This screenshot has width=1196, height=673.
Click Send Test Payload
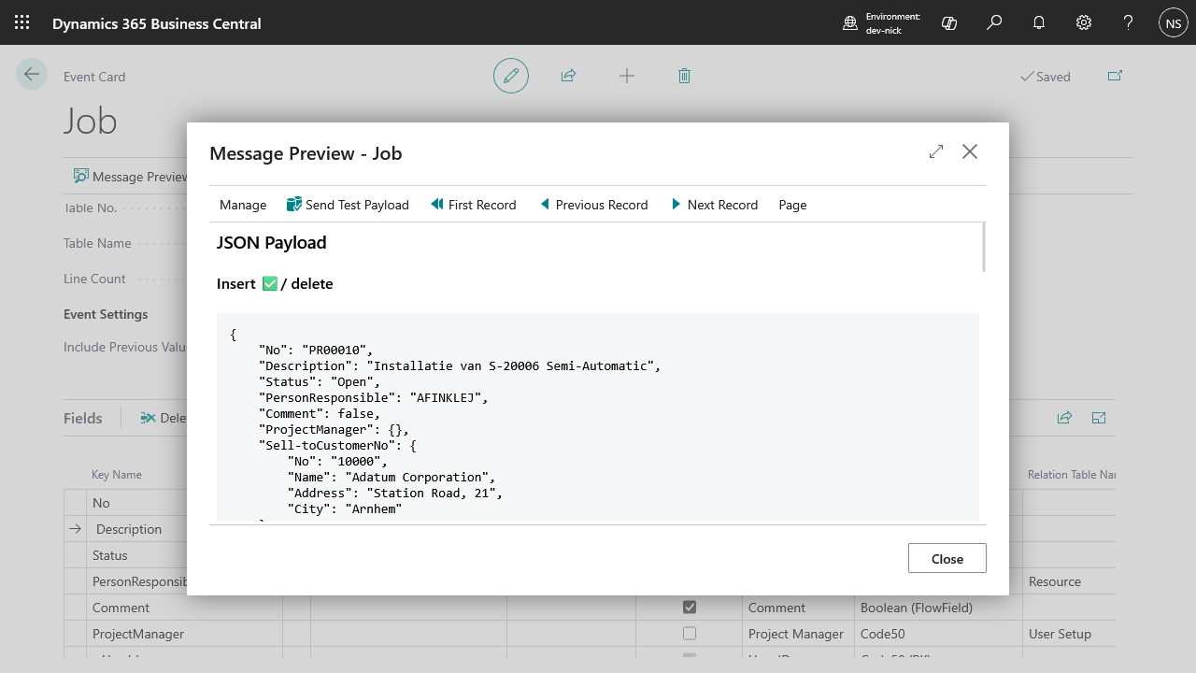click(x=348, y=205)
